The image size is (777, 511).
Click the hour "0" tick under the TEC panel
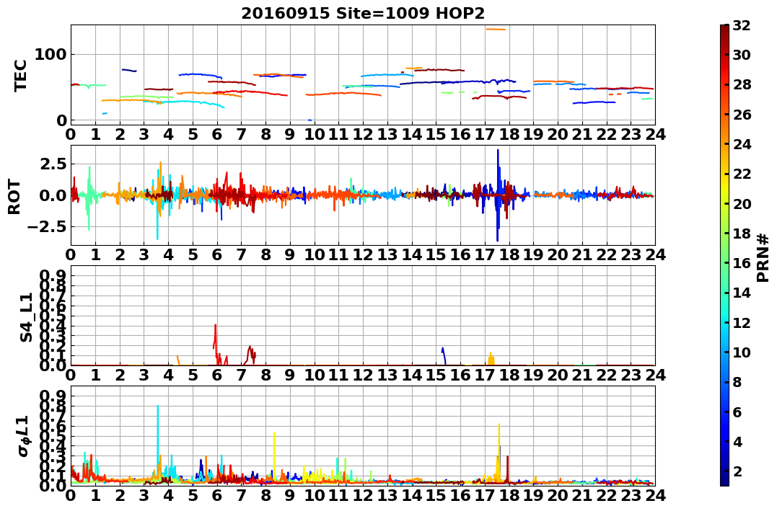pyautogui.click(x=71, y=134)
